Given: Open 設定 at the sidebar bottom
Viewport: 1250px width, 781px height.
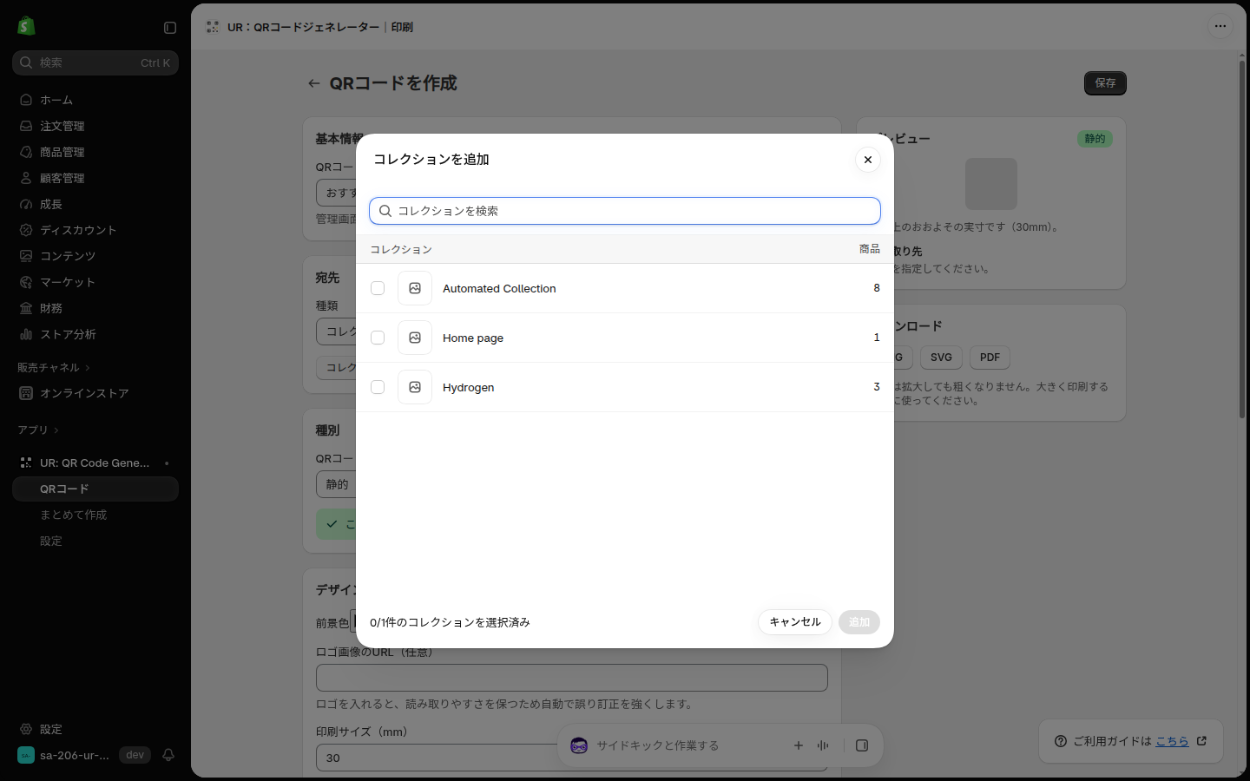Looking at the screenshot, I should pyautogui.click(x=95, y=729).
